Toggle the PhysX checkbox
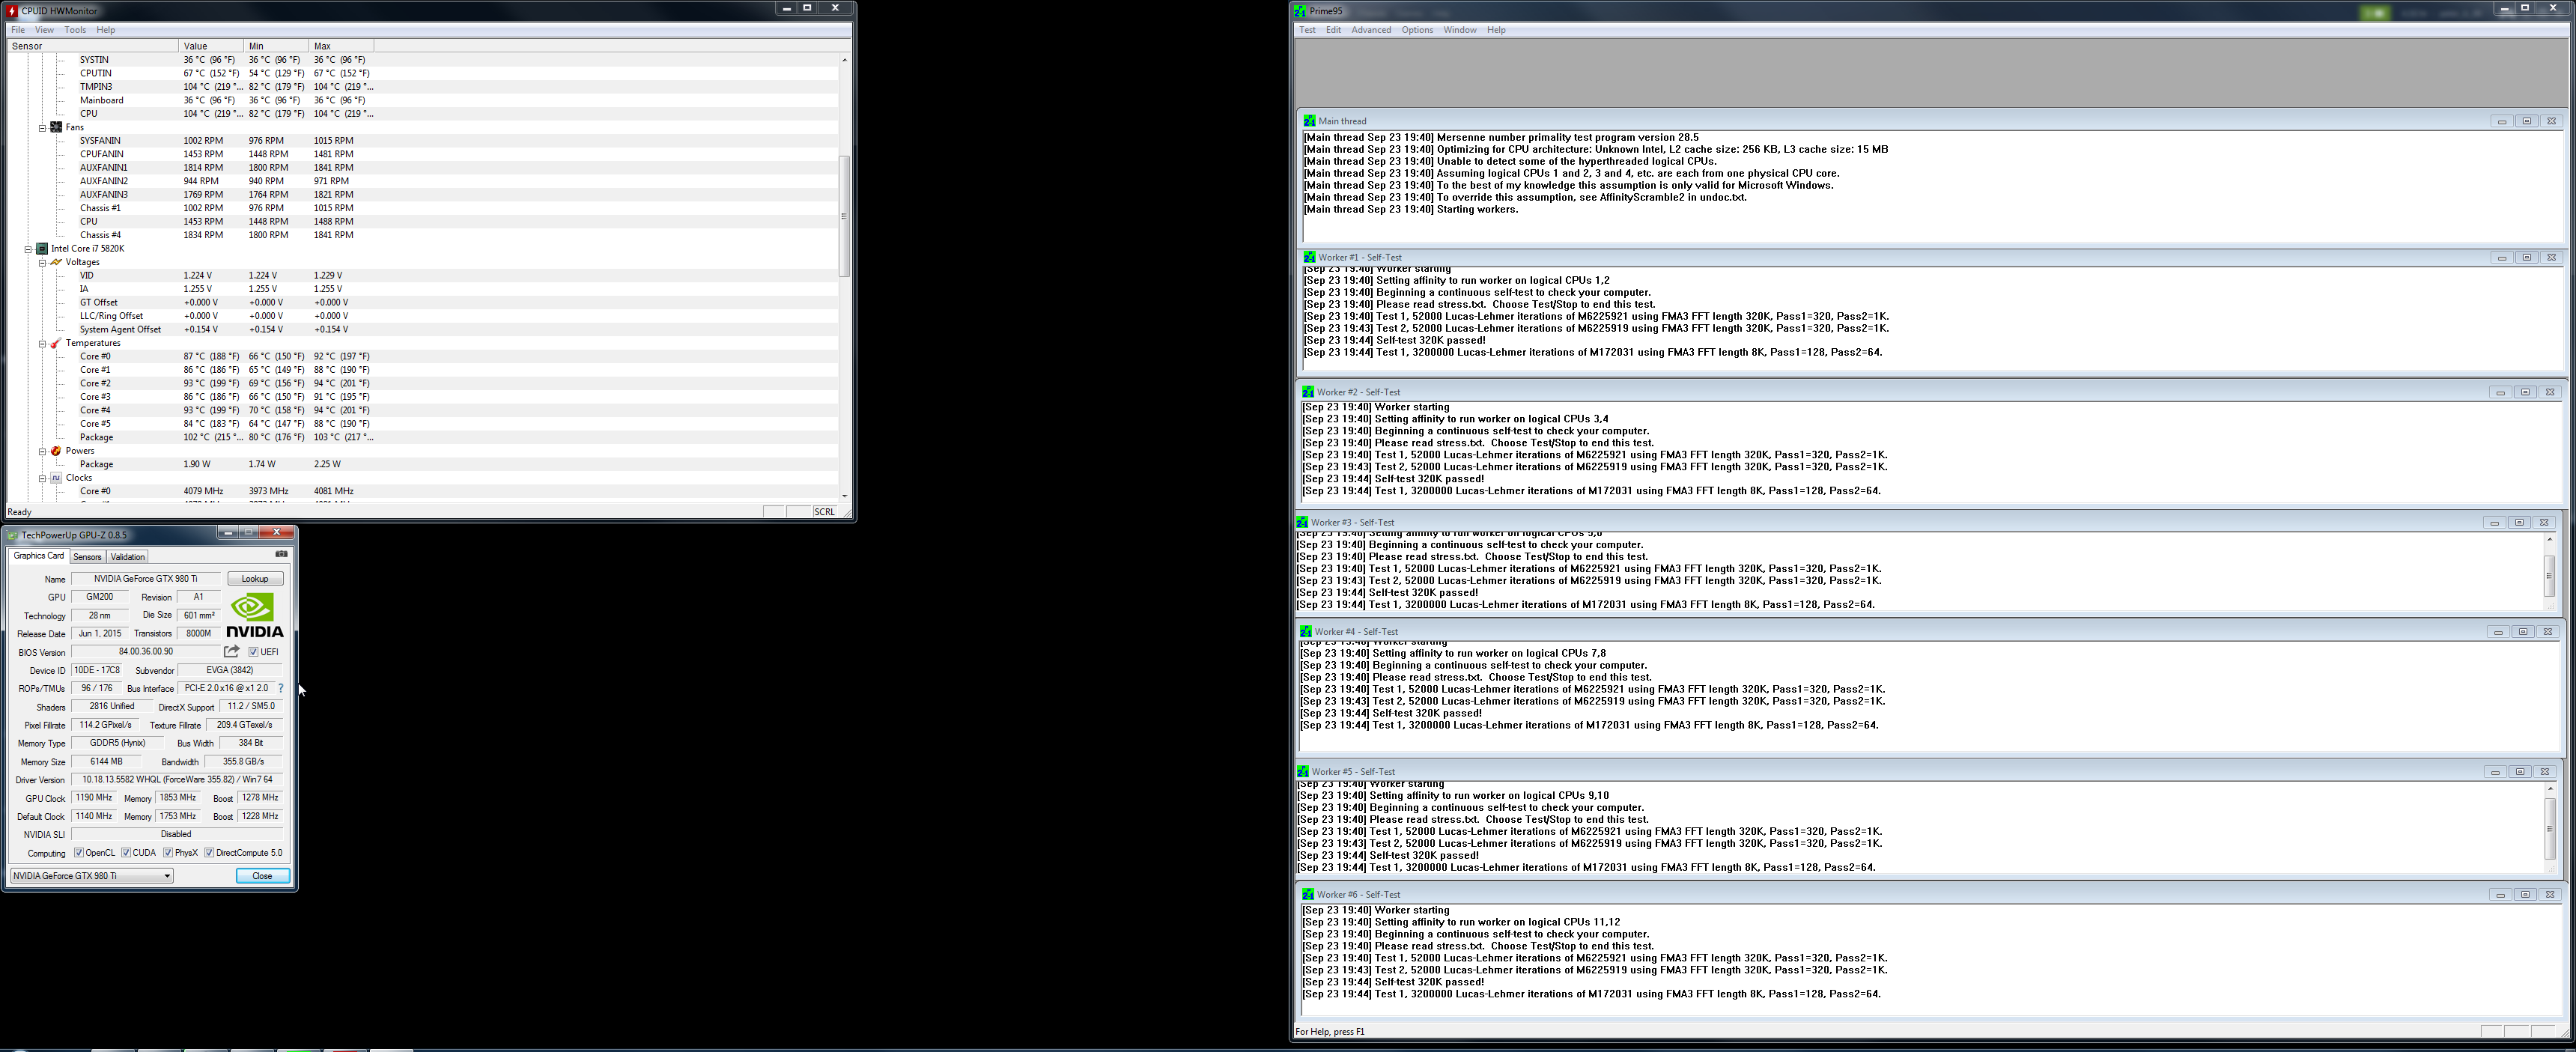This screenshot has width=2576, height=1052. [x=168, y=853]
